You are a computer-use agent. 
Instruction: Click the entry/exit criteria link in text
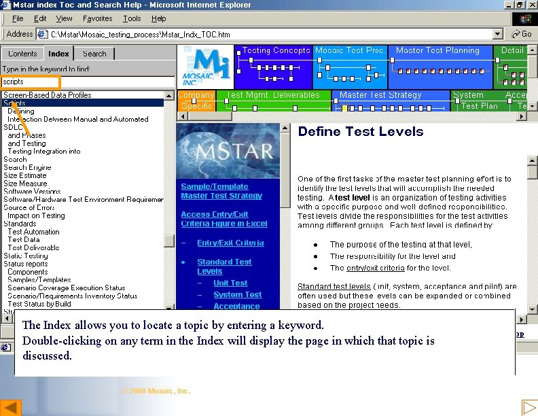point(376,268)
